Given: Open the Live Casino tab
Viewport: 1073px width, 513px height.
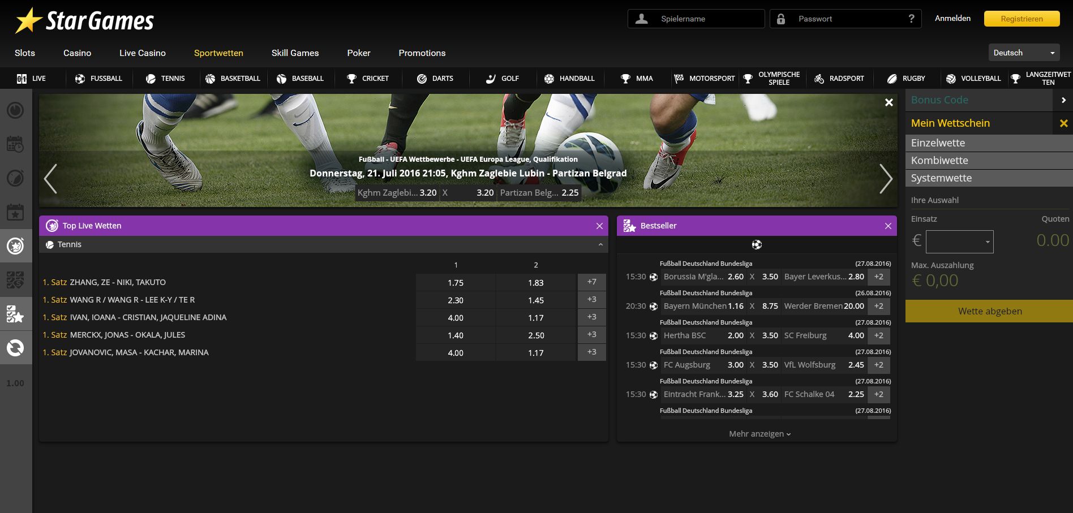Looking at the screenshot, I should (143, 53).
